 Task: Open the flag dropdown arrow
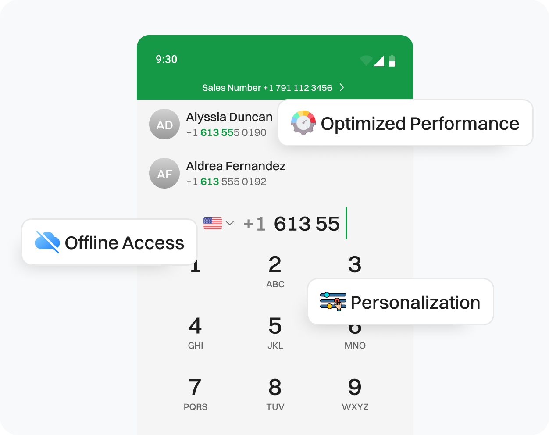pos(230,224)
